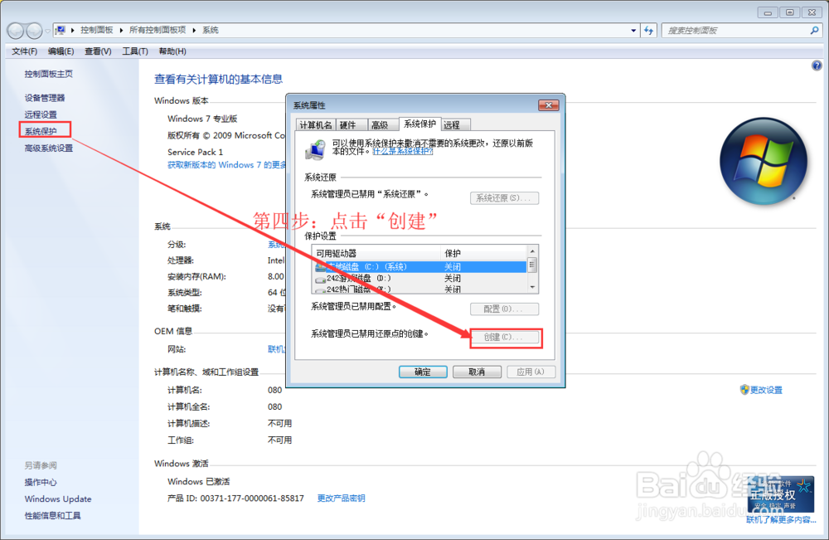Switch to the 计算机名 tab

click(318, 124)
